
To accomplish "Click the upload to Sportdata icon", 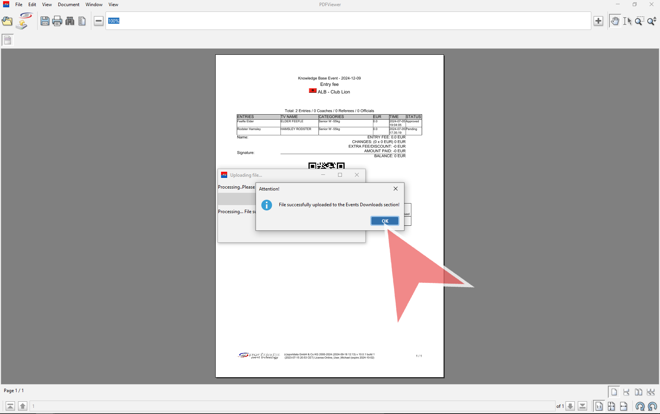I will (24, 21).
